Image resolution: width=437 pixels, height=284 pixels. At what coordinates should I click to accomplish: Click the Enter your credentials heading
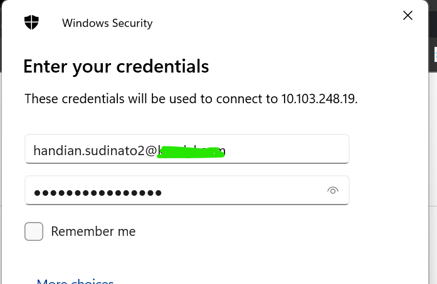[116, 66]
